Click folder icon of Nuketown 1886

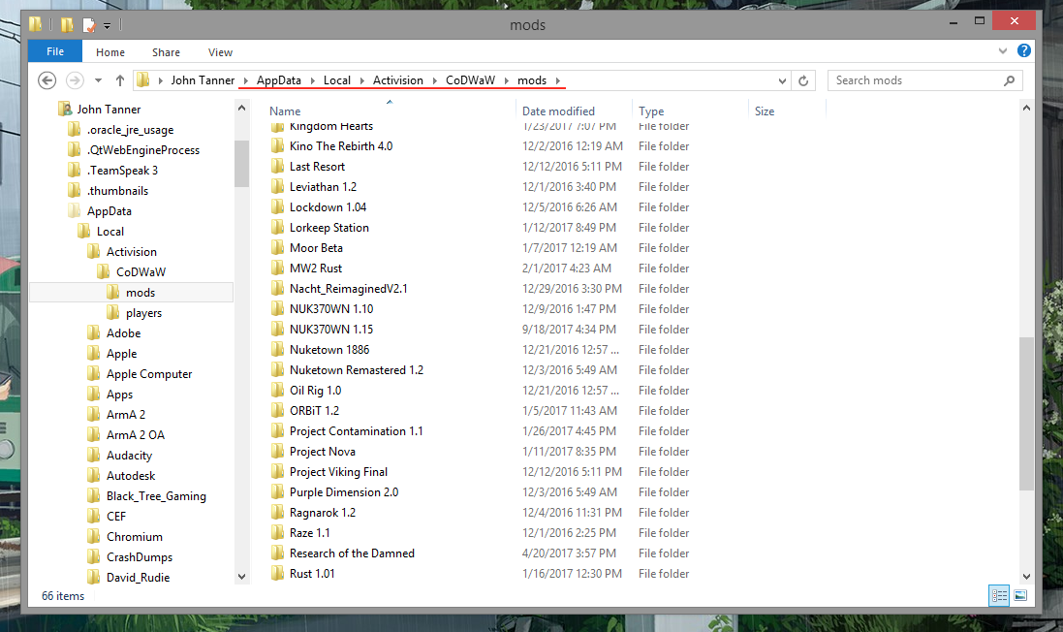tap(277, 349)
